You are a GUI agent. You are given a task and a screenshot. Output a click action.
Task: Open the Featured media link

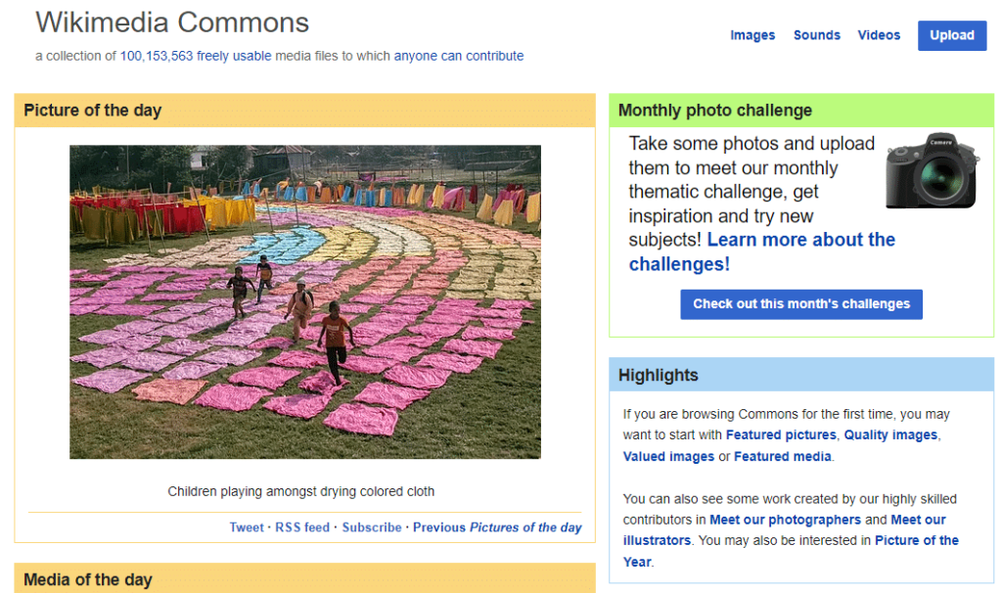coord(783,456)
